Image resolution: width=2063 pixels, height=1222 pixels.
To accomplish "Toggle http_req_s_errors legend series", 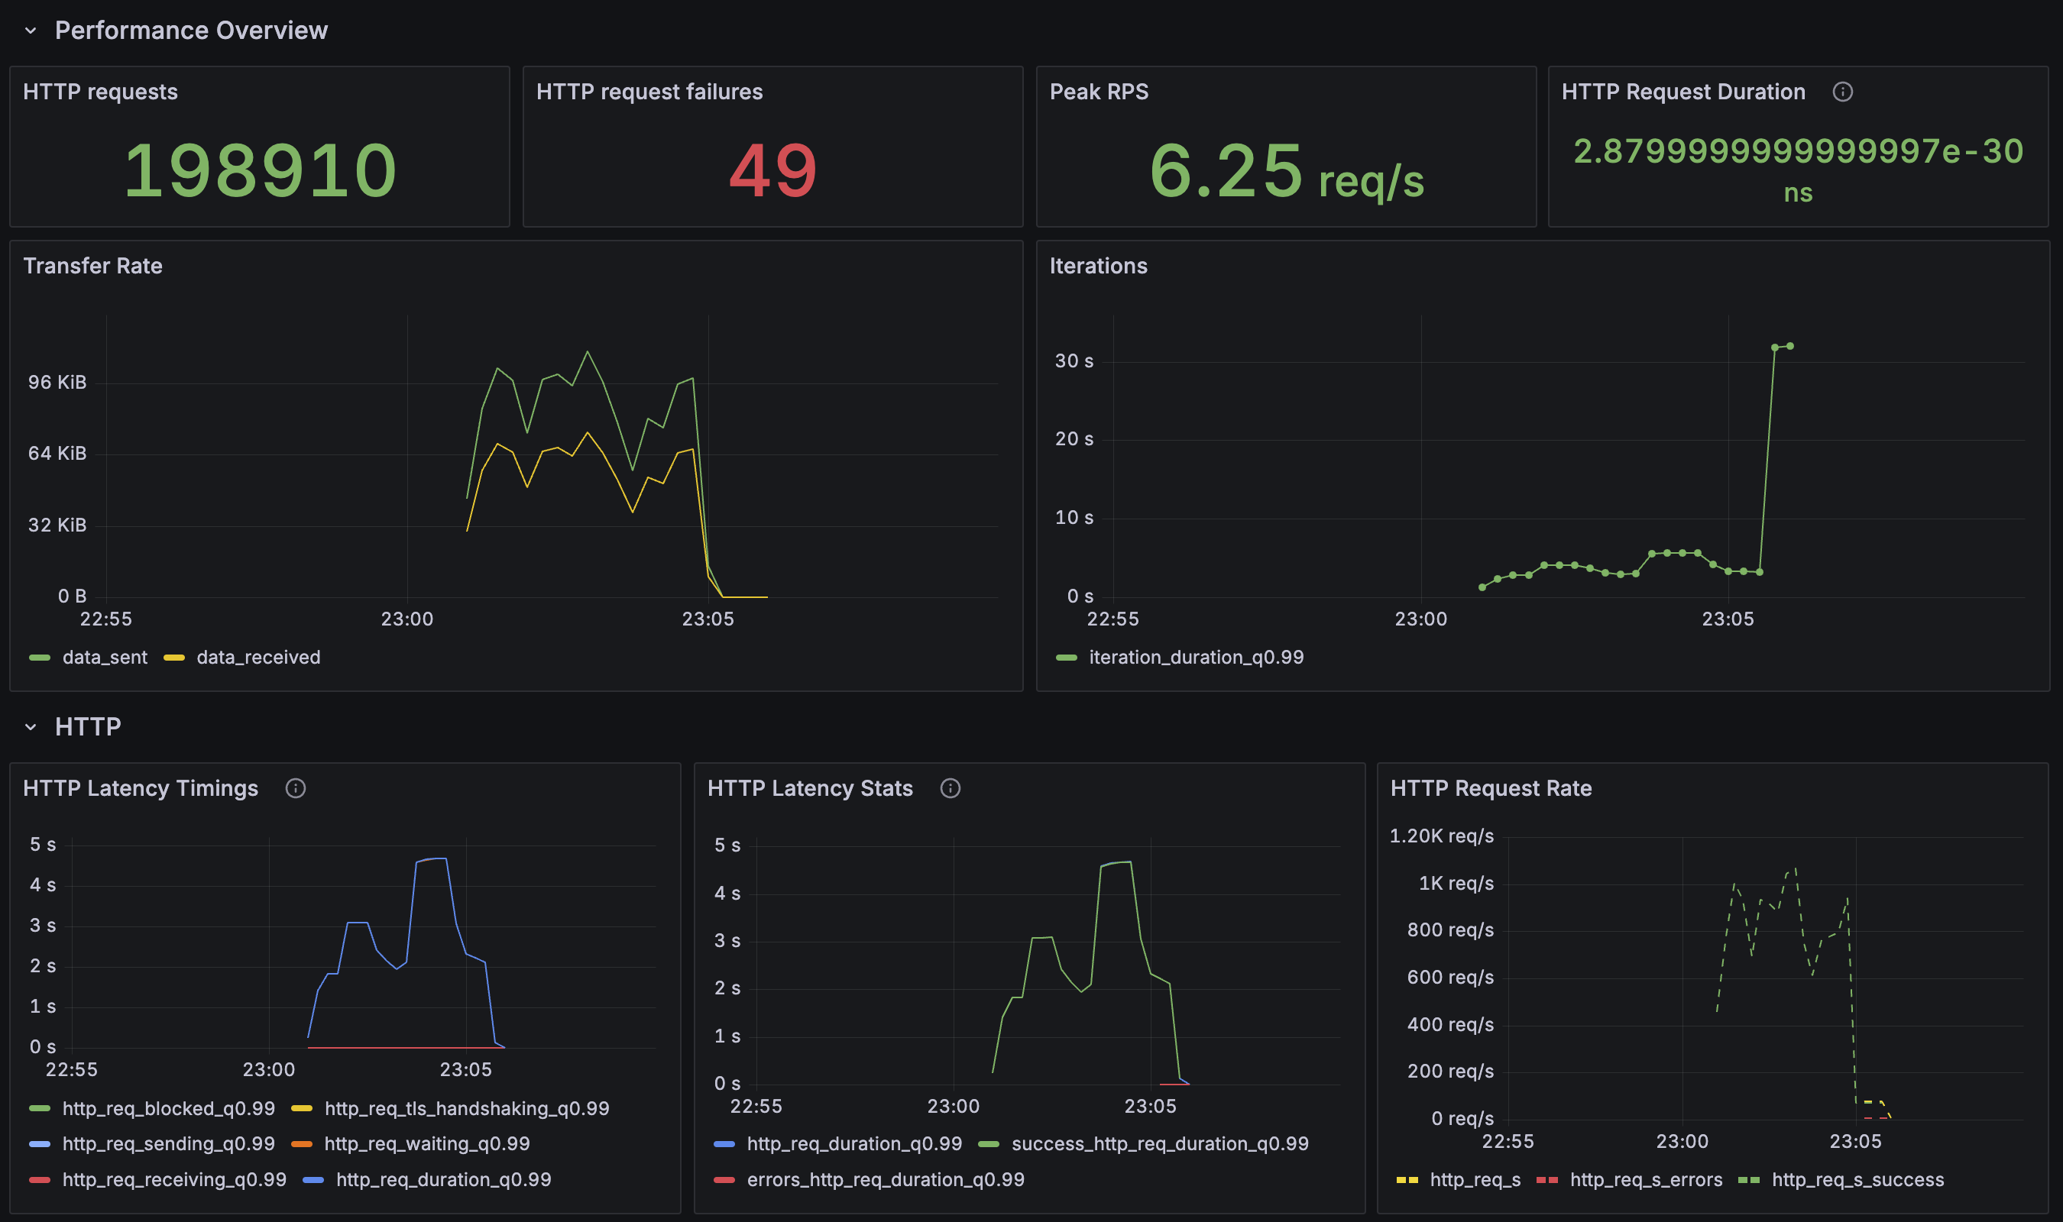I will click(1646, 1179).
